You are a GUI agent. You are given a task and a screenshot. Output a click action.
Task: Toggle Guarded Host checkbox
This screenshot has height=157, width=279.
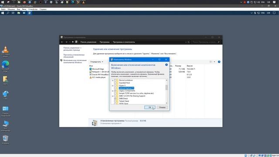coord(115,83)
